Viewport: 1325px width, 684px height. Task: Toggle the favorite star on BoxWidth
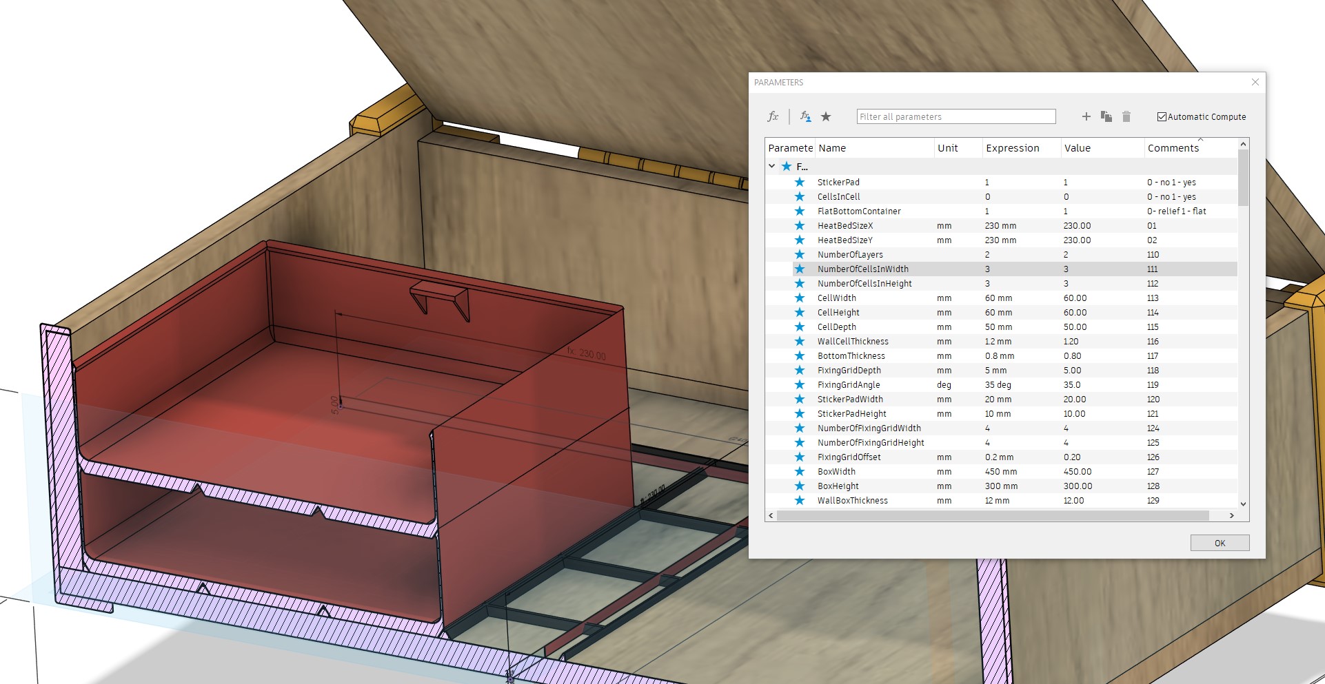(x=799, y=472)
